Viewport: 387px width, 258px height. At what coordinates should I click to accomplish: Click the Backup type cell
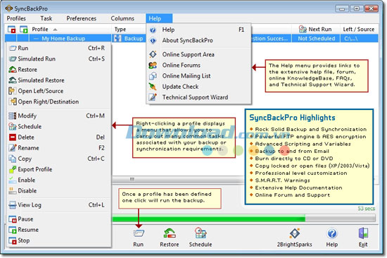(129, 38)
